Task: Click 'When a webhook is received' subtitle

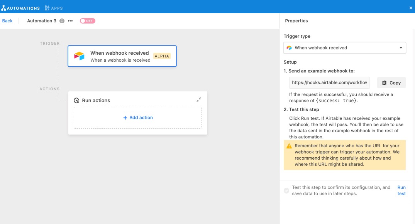Action: point(120,60)
